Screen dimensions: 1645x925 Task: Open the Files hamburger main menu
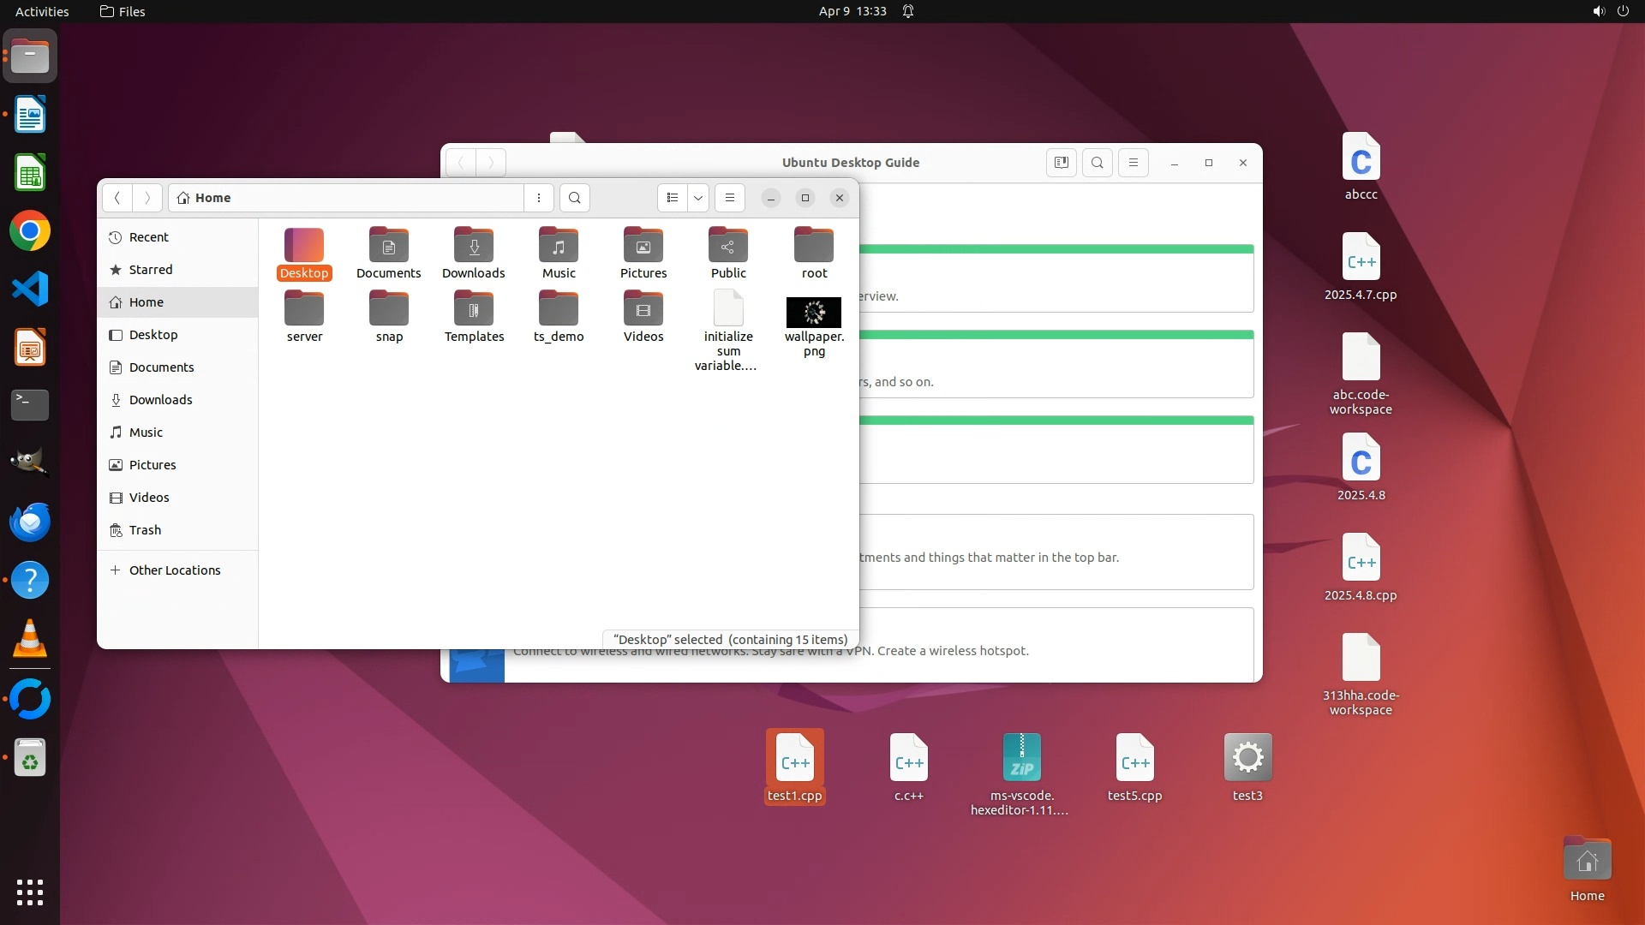(x=730, y=198)
